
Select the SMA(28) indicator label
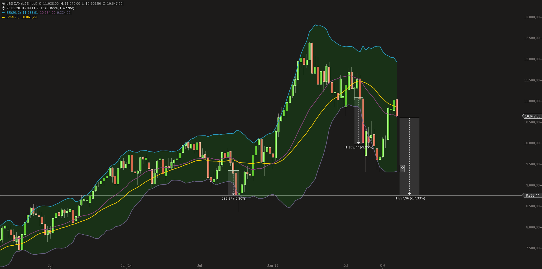pos(13,17)
